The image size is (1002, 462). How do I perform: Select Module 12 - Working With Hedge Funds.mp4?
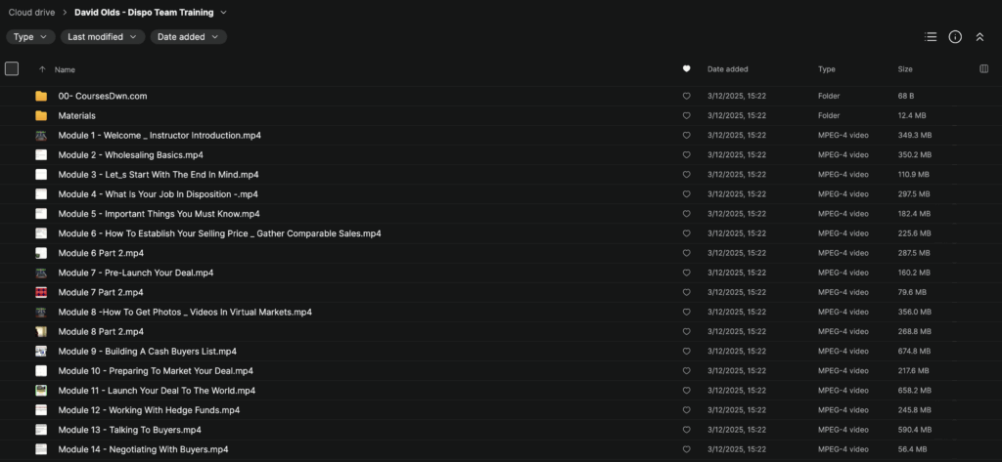(149, 410)
